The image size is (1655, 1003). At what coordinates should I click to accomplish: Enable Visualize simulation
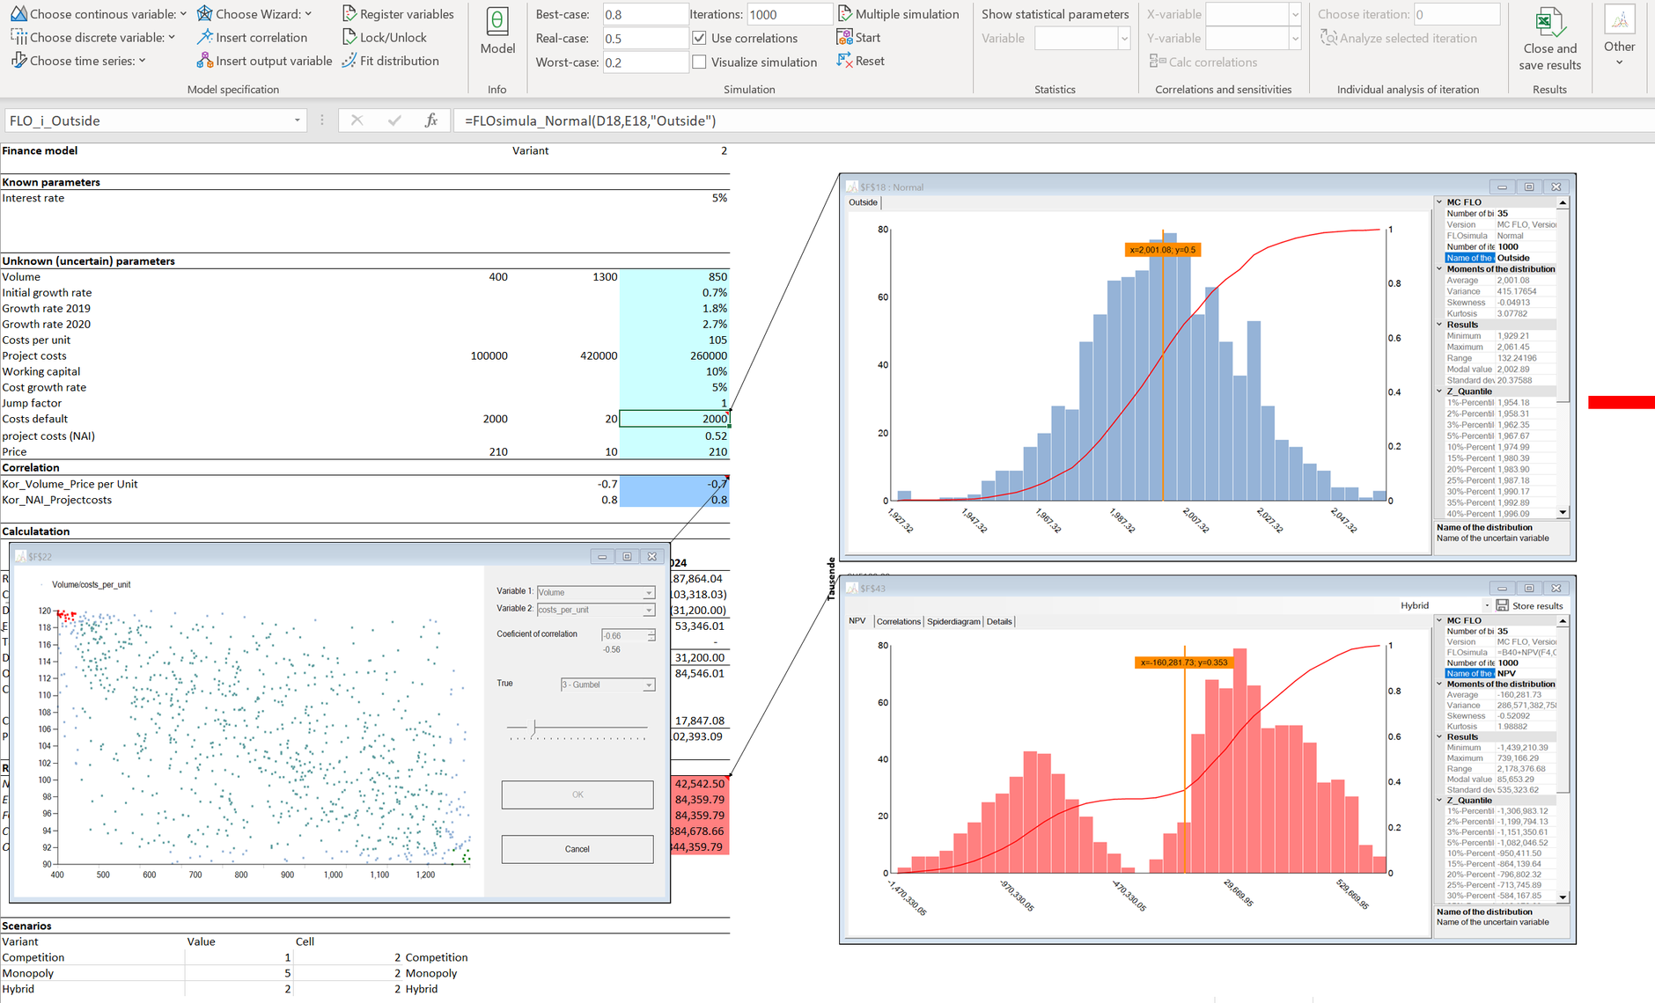[x=700, y=62]
